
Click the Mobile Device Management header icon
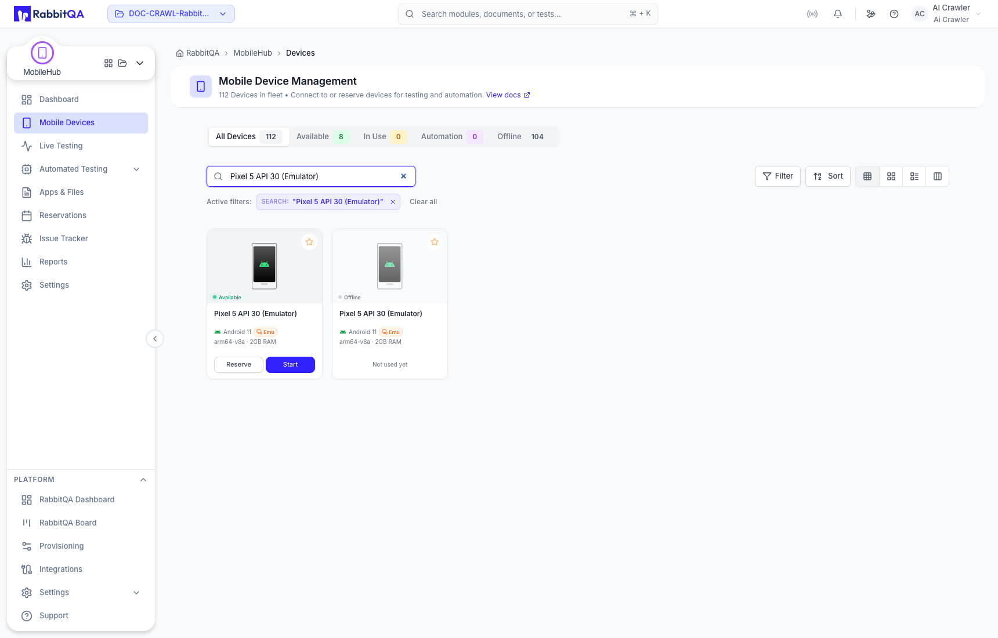[201, 86]
